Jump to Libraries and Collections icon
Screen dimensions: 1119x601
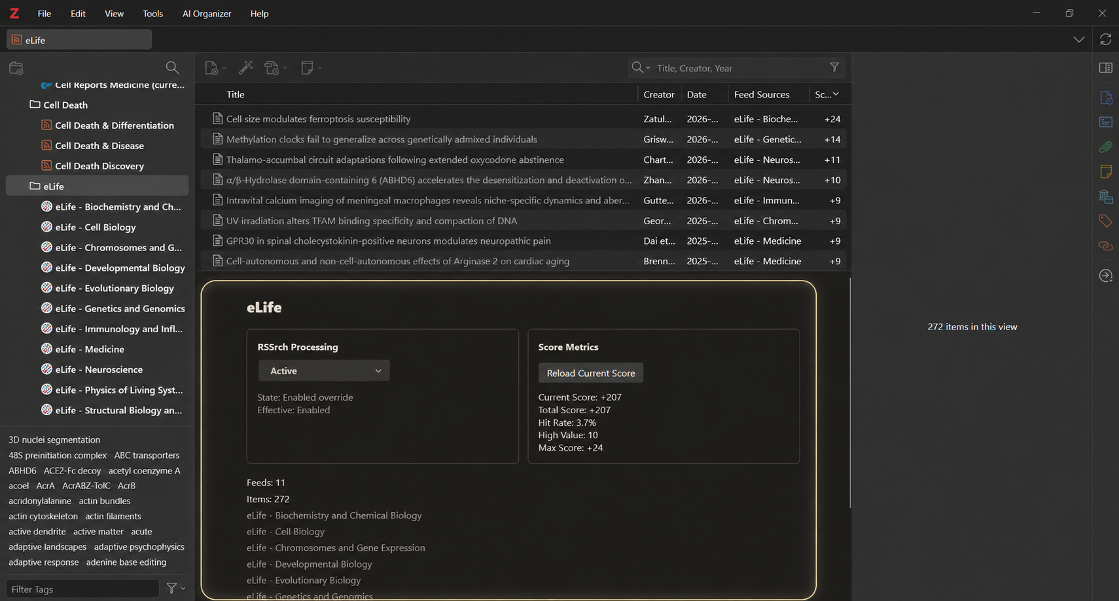pos(1105,196)
